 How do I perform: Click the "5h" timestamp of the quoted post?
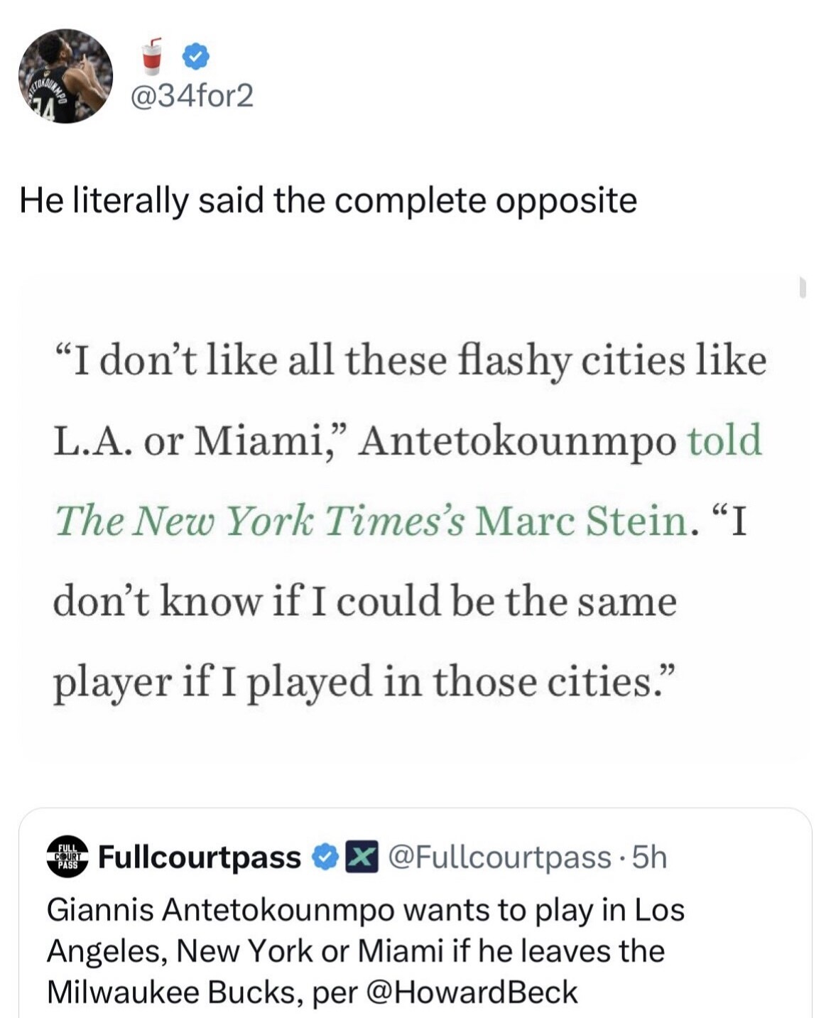click(x=649, y=857)
